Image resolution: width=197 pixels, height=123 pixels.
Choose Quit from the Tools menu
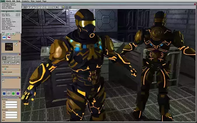click(x=11, y=32)
